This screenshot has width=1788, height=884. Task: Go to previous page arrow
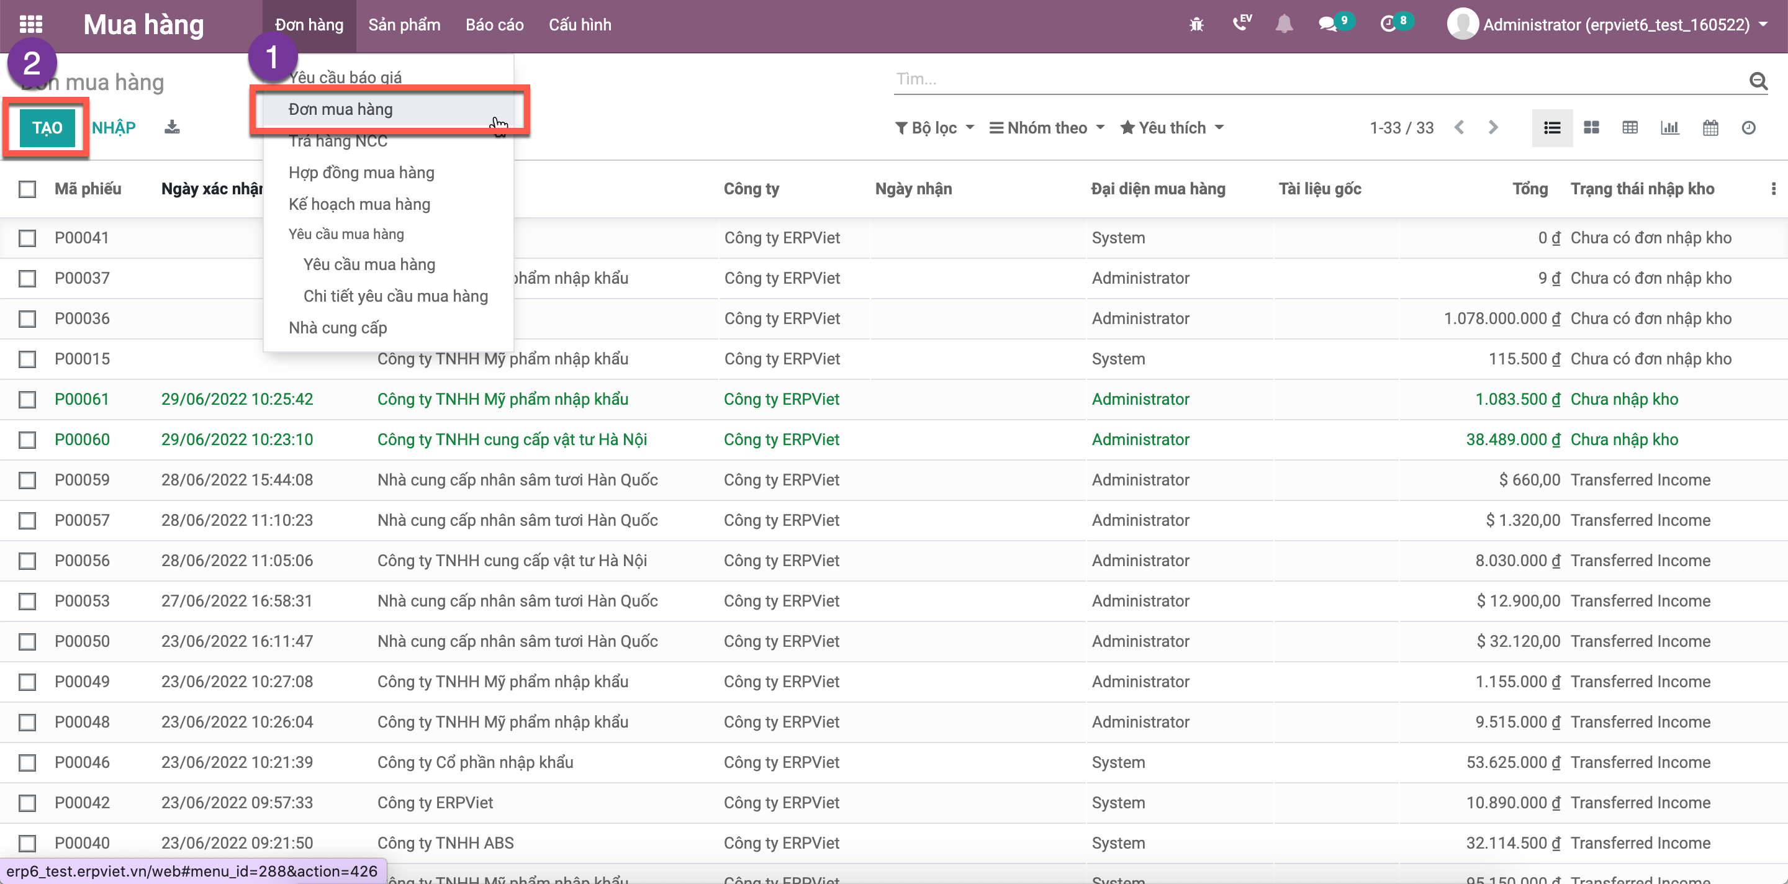pos(1459,128)
